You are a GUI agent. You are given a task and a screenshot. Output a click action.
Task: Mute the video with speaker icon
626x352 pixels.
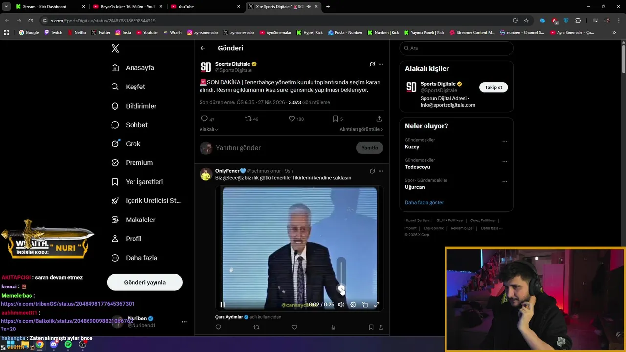point(341,305)
